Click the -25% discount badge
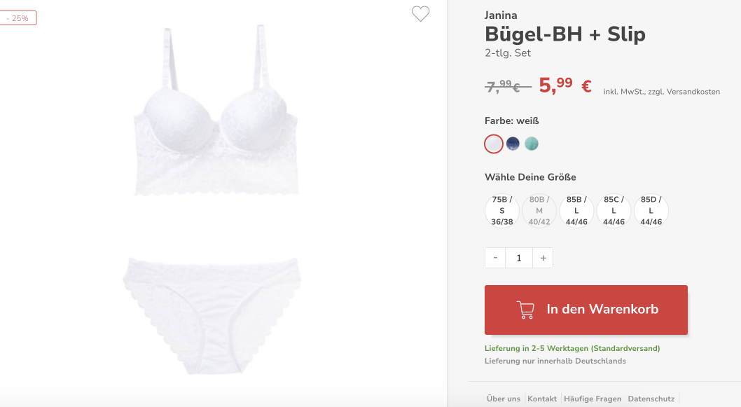Screen dimensions: 741x407 click(18, 18)
